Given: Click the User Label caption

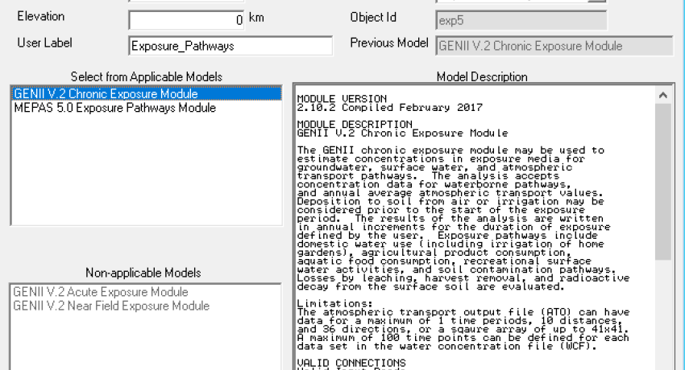Looking at the screenshot, I should [44, 43].
